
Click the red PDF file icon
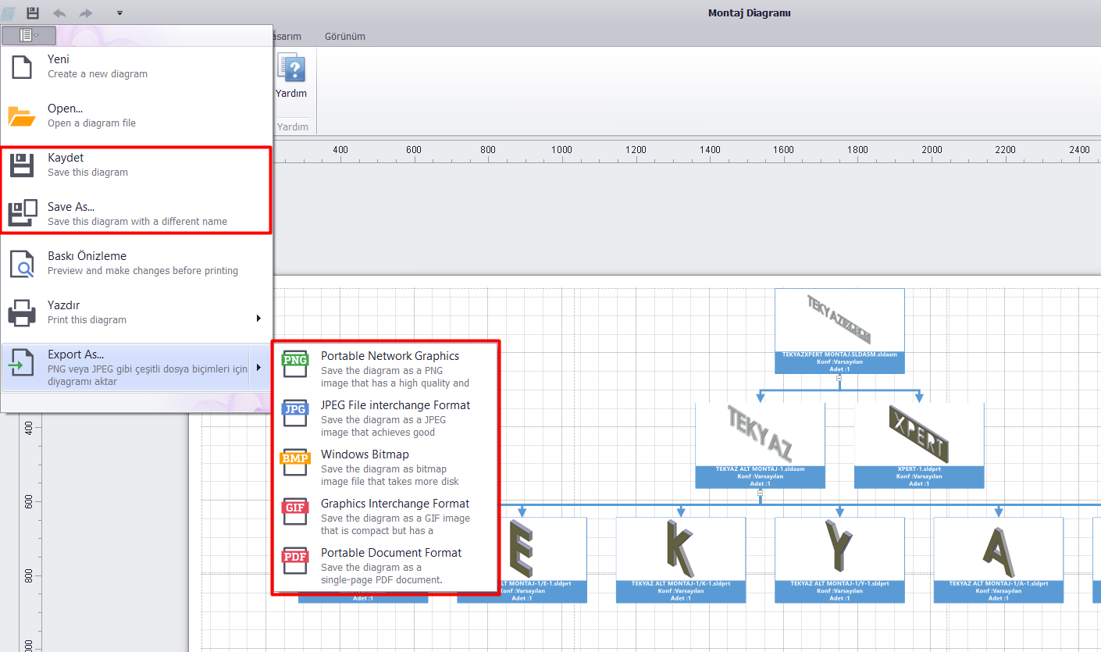295,561
